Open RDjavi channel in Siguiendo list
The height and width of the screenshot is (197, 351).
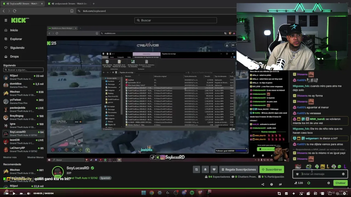coord(23,78)
